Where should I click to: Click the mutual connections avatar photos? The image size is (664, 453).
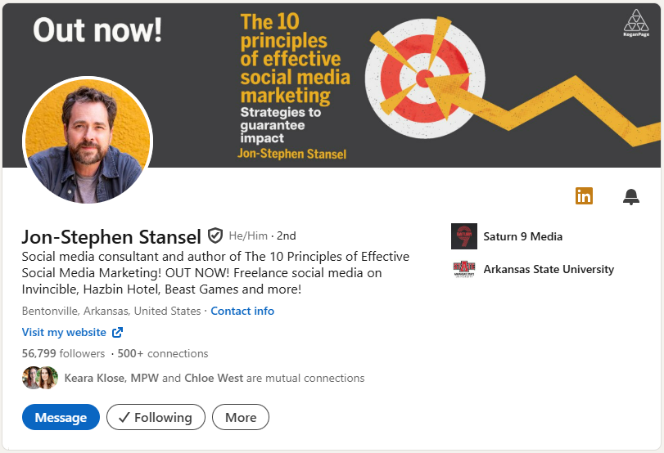(x=40, y=378)
